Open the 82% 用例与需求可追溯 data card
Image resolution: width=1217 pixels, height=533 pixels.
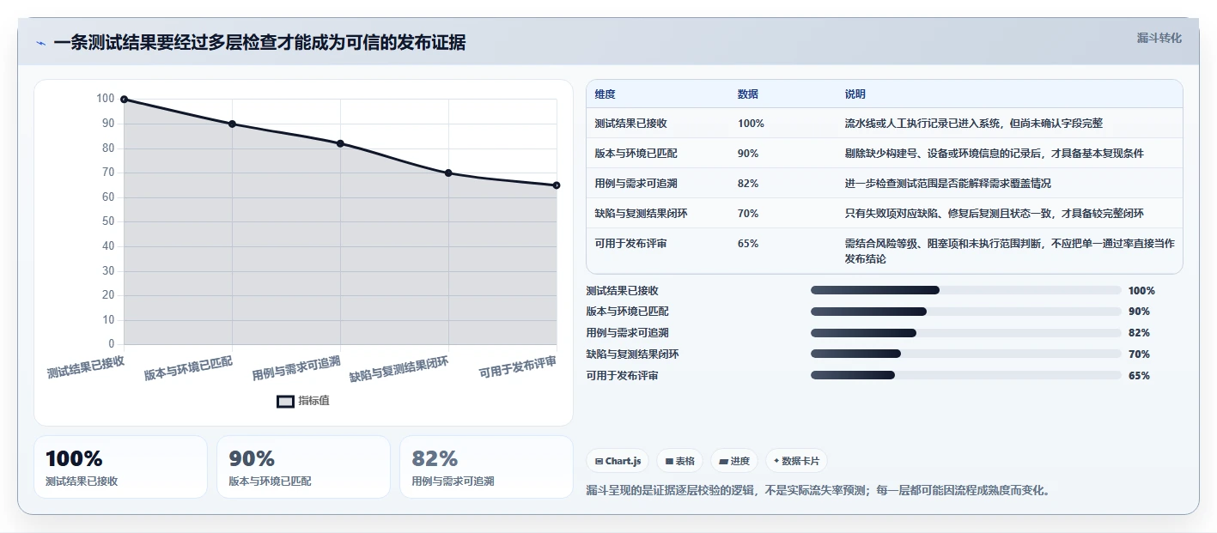(486, 467)
